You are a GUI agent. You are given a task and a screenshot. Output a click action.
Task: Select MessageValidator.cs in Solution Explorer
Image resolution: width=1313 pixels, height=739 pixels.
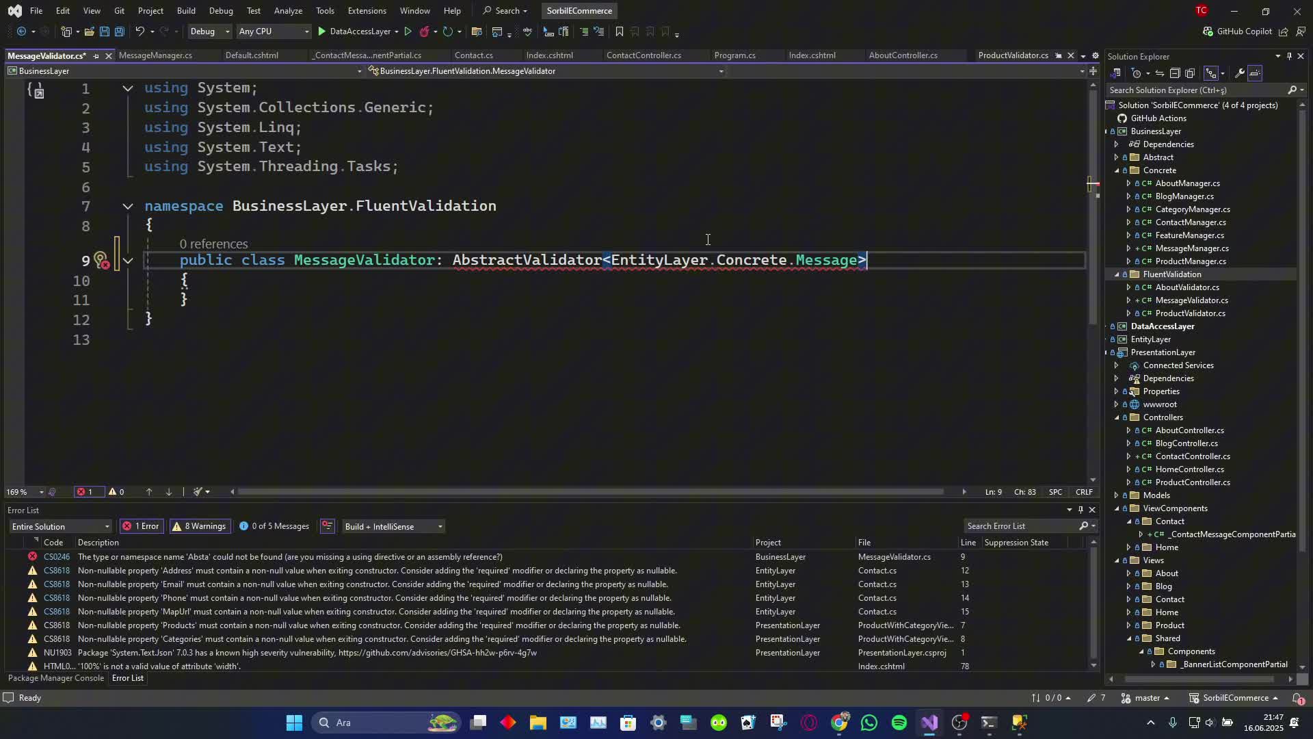pyautogui.click(x=1191, y=300)
